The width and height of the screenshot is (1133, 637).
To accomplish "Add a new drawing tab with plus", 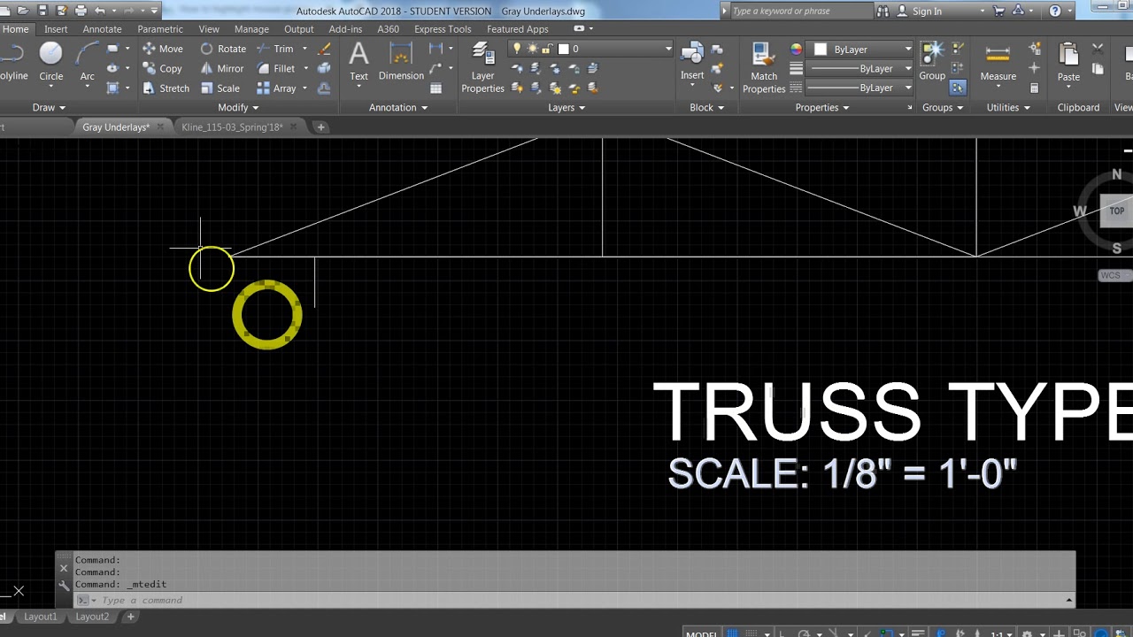I will 320,127.
